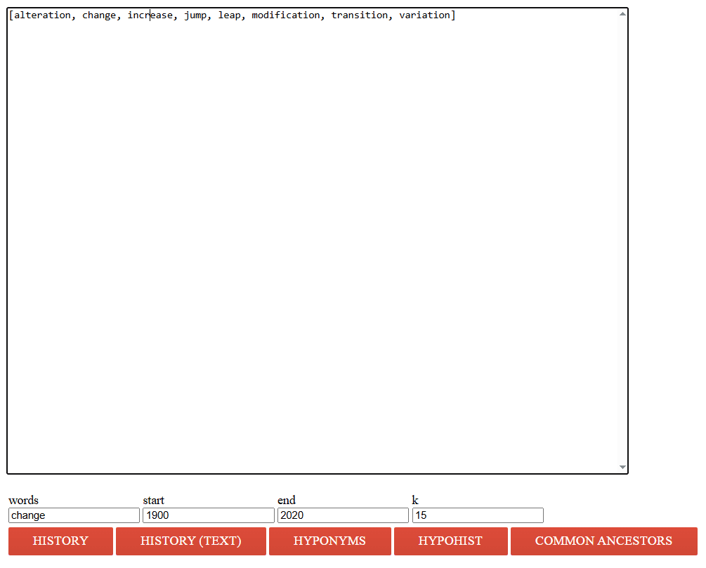The width and height of the screenshot is (706, 568).
Task: Click the scrollbar down arrow in results
Action: click(622, 467)
